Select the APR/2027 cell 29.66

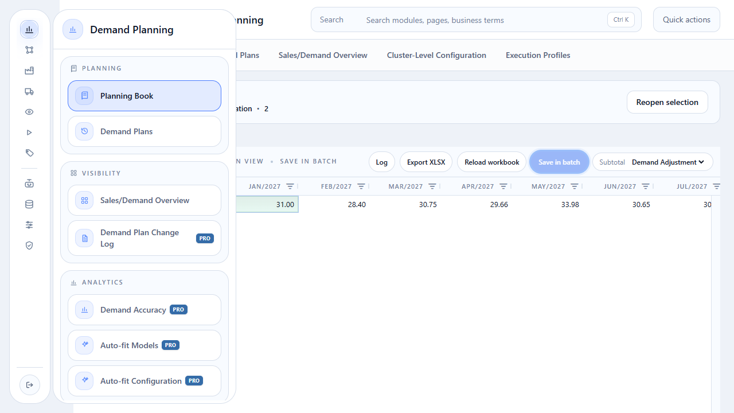coord(476,204)
